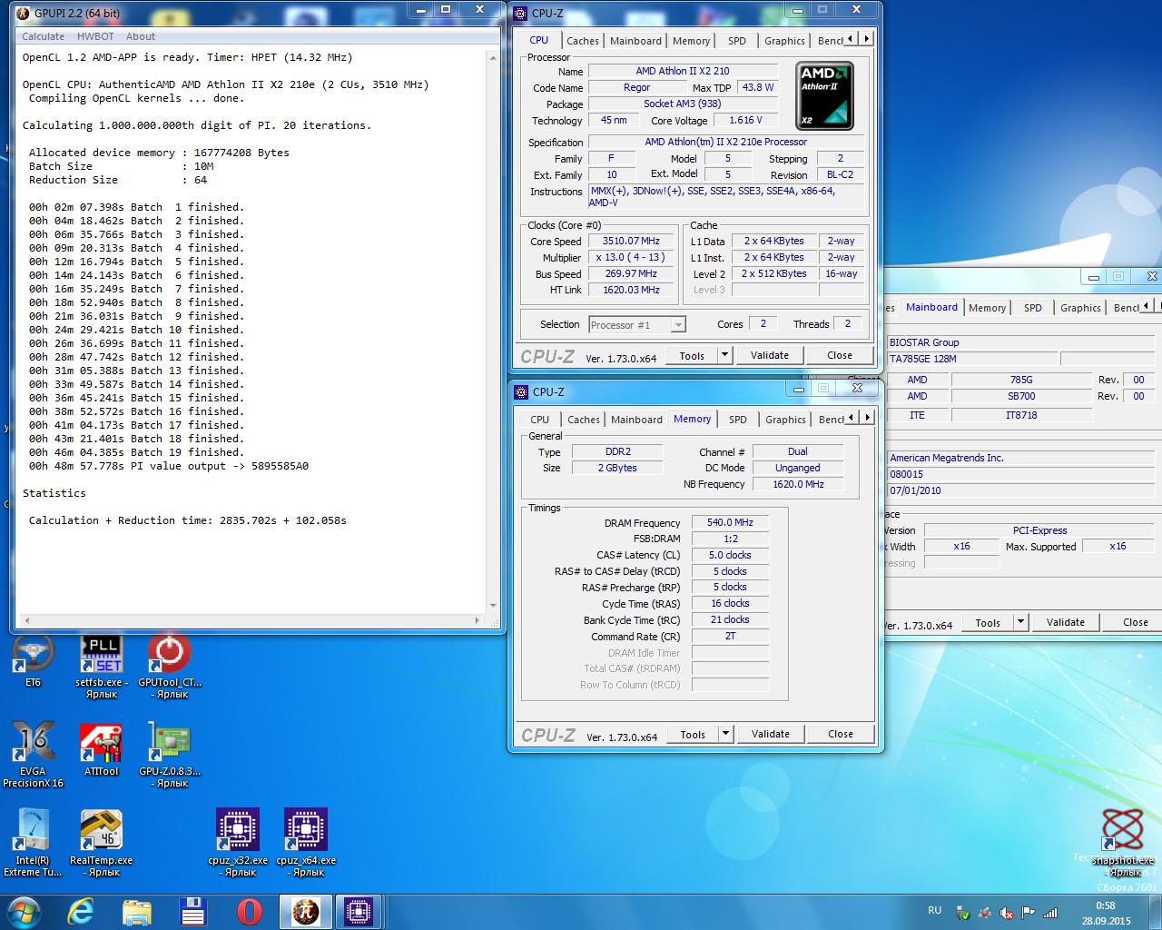The height and width of the screenshot is (930, 1162).
Task: Click the Statistics heading in GPUPI
Action: [54, 493]
